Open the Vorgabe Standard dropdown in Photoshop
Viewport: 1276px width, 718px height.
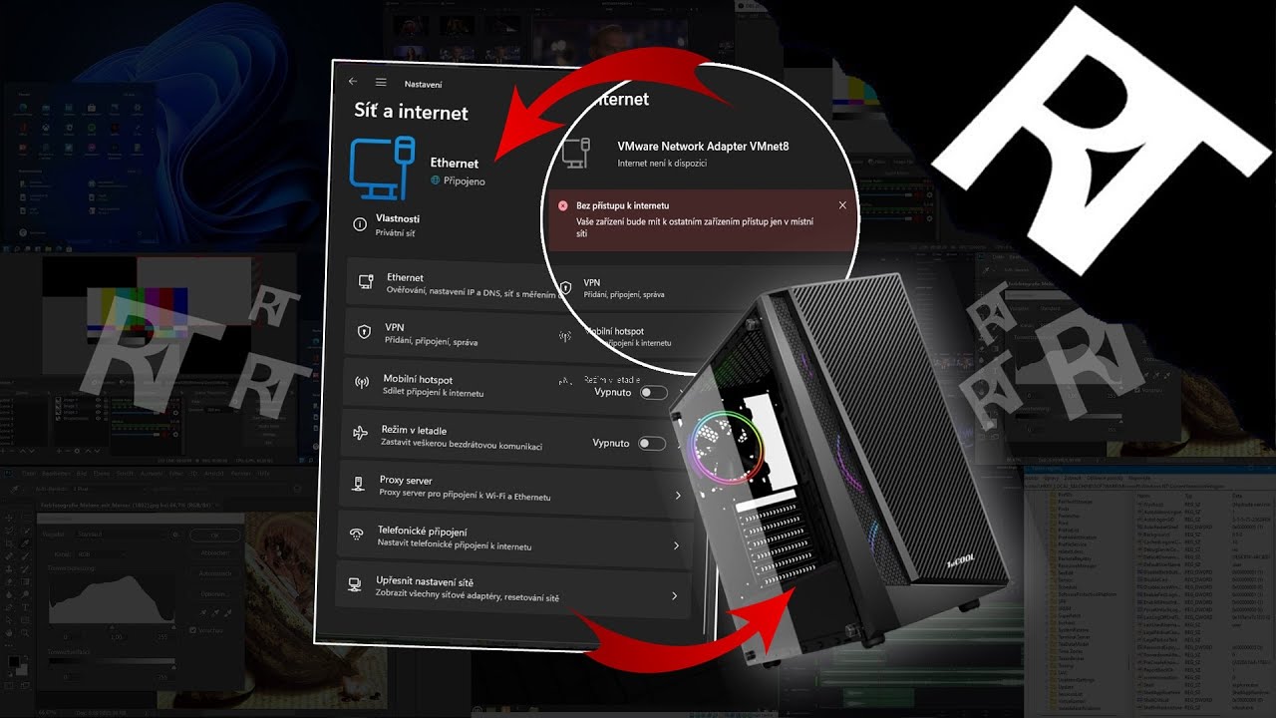121,535
